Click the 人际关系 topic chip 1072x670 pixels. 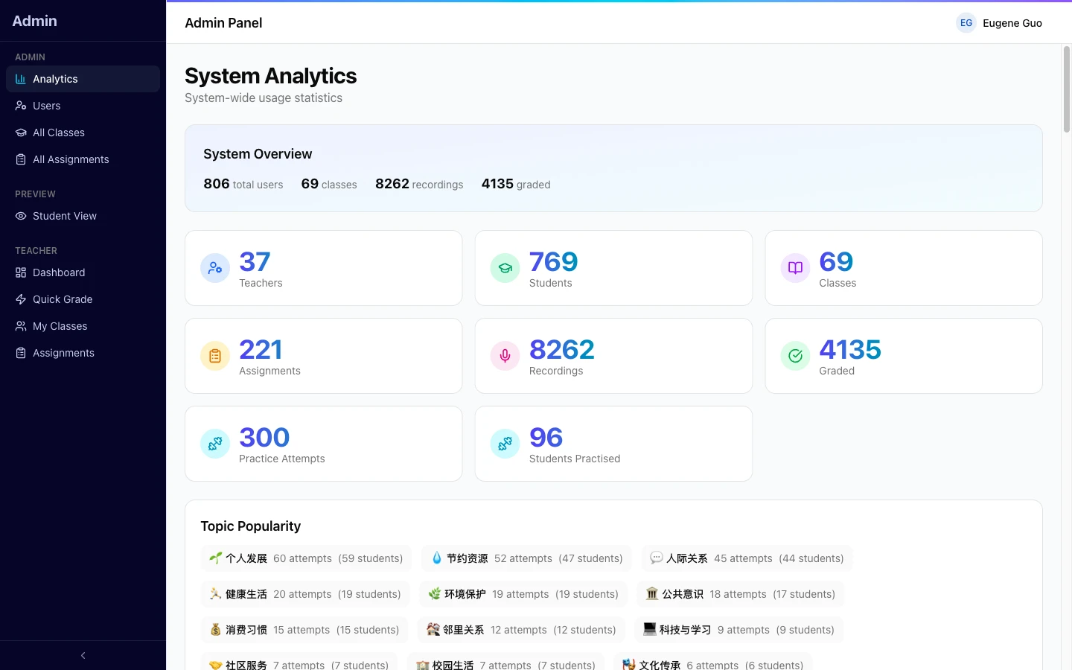(747, 558)
